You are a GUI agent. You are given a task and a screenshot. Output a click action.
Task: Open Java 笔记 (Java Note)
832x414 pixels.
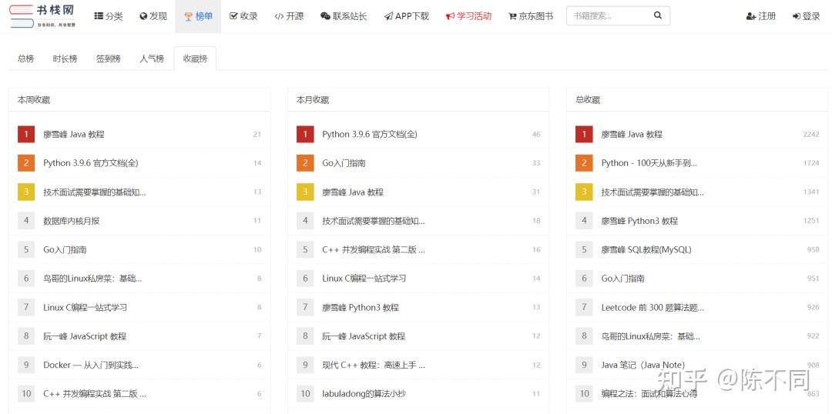643,366
